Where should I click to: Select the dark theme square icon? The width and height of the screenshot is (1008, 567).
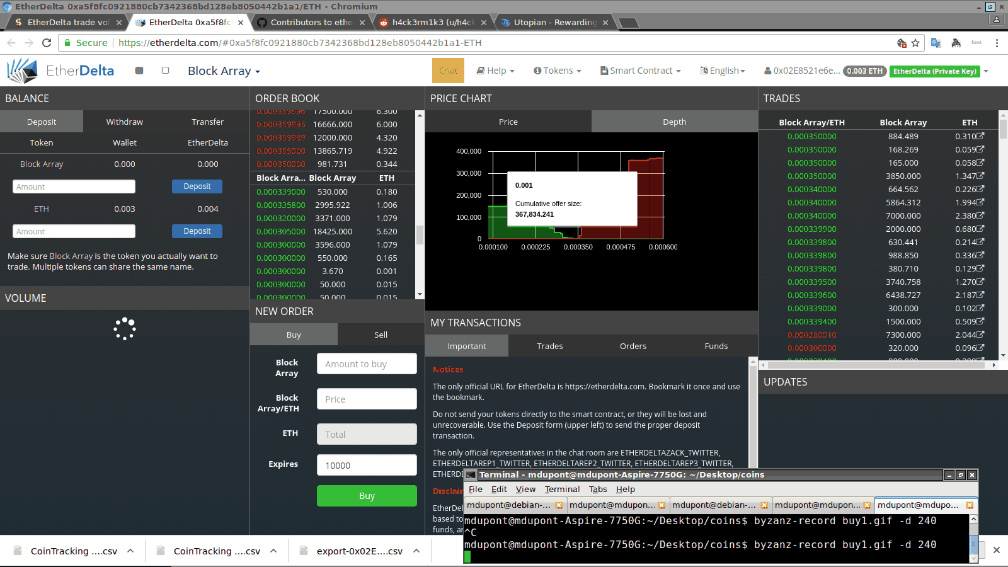point(139,71)
